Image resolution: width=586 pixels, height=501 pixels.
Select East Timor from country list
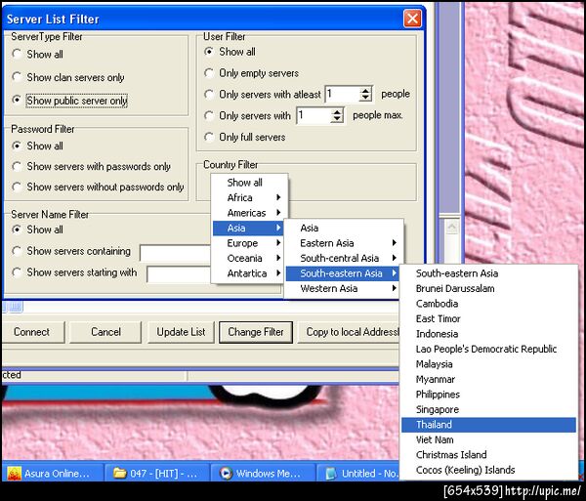(488, 318)
